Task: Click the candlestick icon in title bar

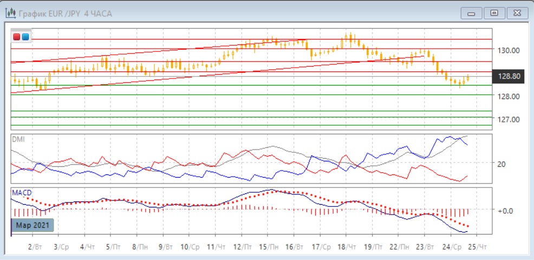Action: [10, 13]
